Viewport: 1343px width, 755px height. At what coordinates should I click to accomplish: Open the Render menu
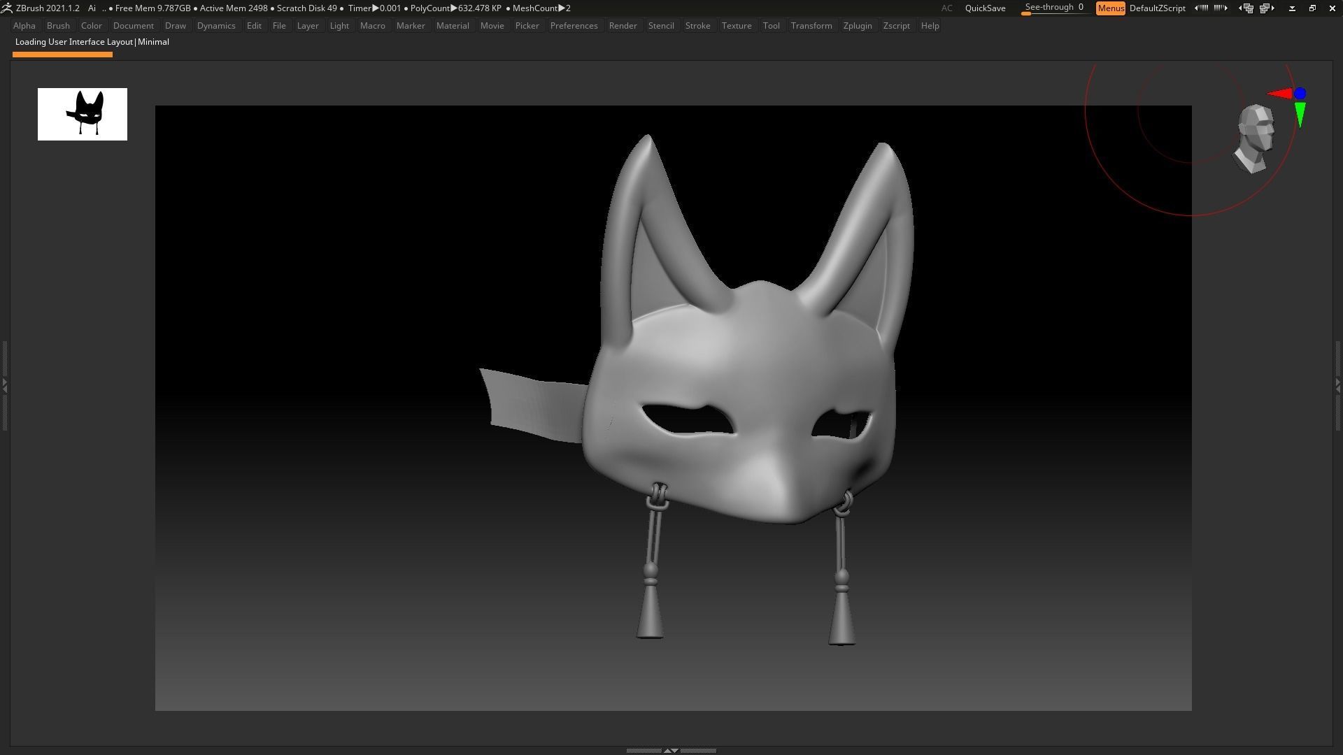click(x=623, y=26)
